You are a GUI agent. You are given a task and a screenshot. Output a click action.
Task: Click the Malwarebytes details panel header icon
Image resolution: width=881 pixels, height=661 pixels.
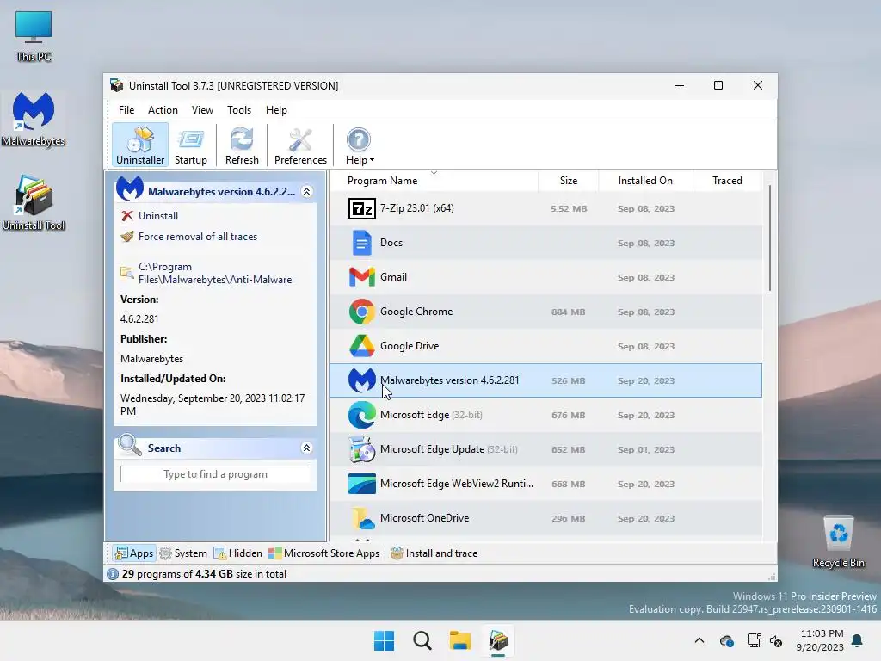coord(130,189)
